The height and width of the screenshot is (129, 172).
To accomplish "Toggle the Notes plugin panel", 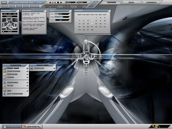I will (12, 6).
